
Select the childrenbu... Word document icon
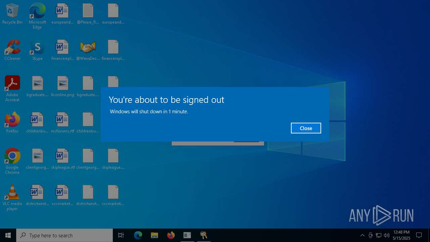tap(37, 123)
